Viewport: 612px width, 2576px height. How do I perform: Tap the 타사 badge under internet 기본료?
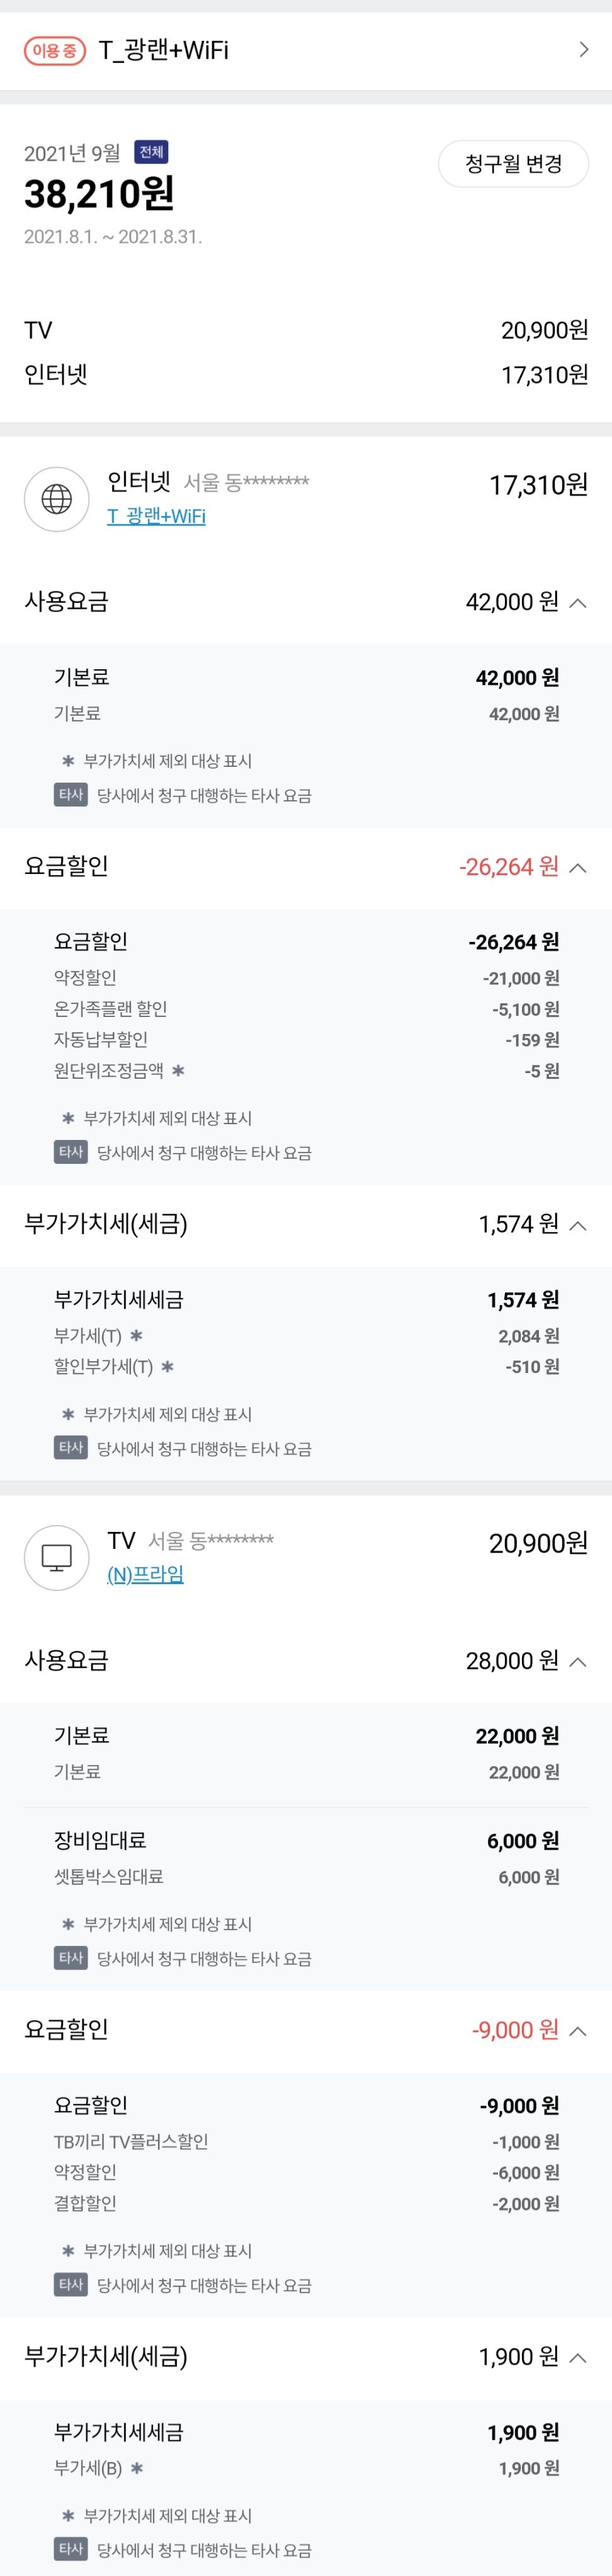(70, 795)
